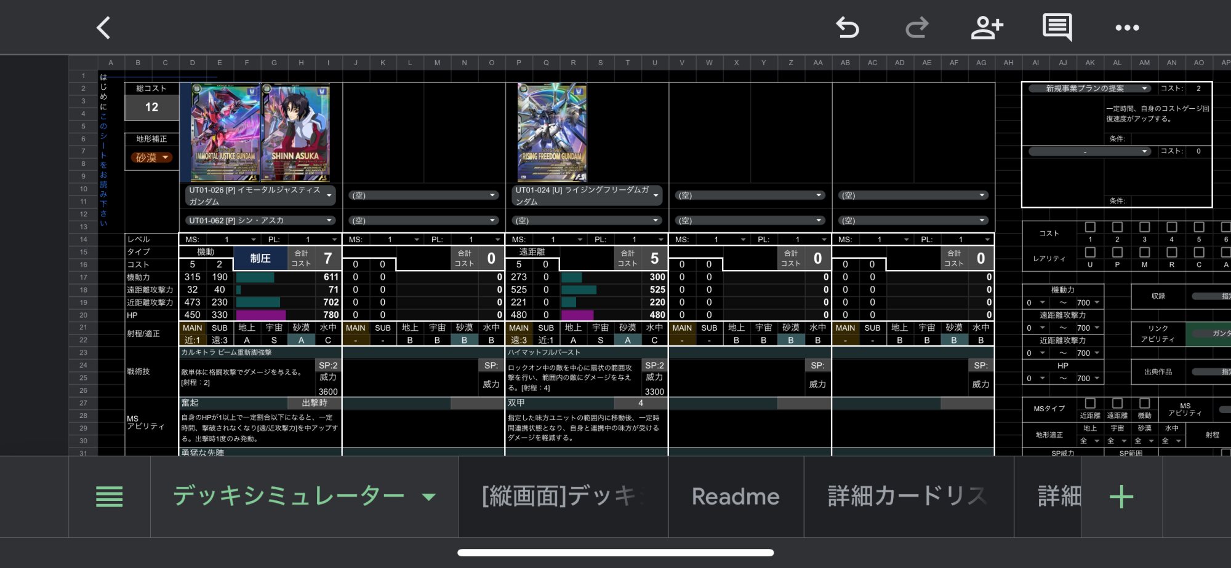
Task: Select the 総コスト value cell showing 12
Action: (151, 108)
